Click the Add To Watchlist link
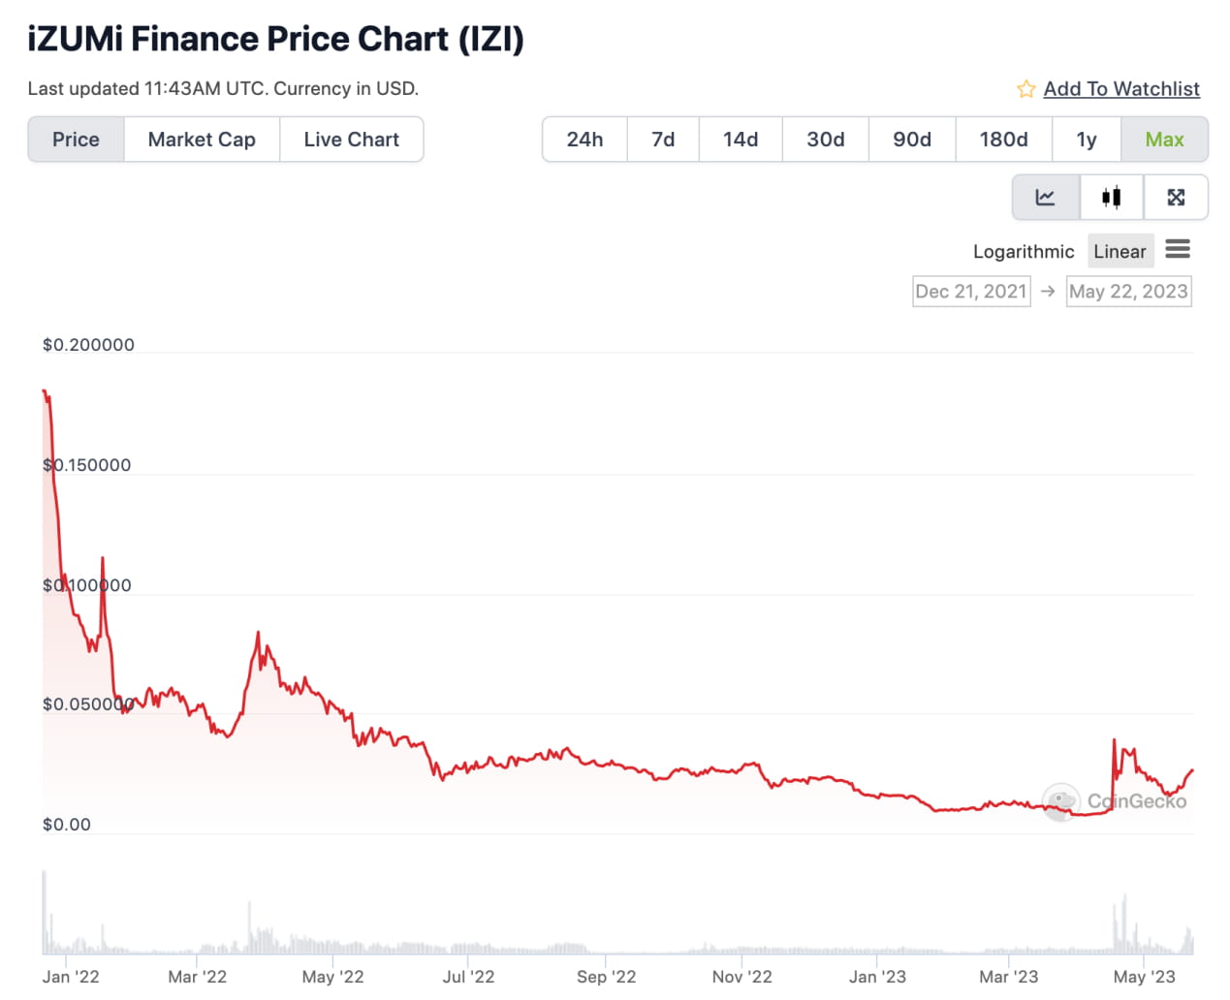This screenshot has width=1230, height=1000. (x=1121, y=89)
